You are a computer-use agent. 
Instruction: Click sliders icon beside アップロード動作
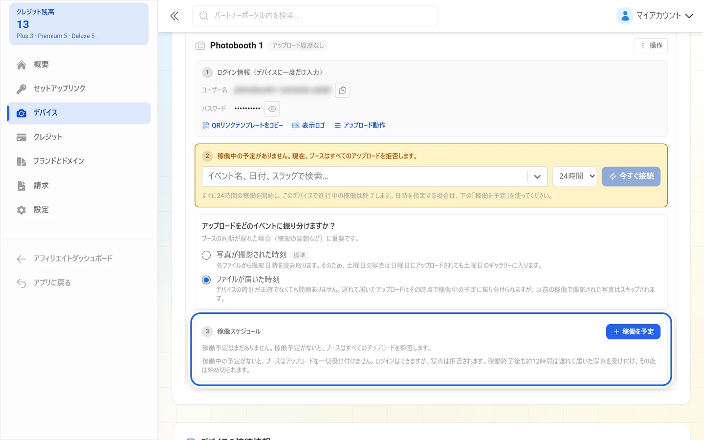[x=337, y=126]
